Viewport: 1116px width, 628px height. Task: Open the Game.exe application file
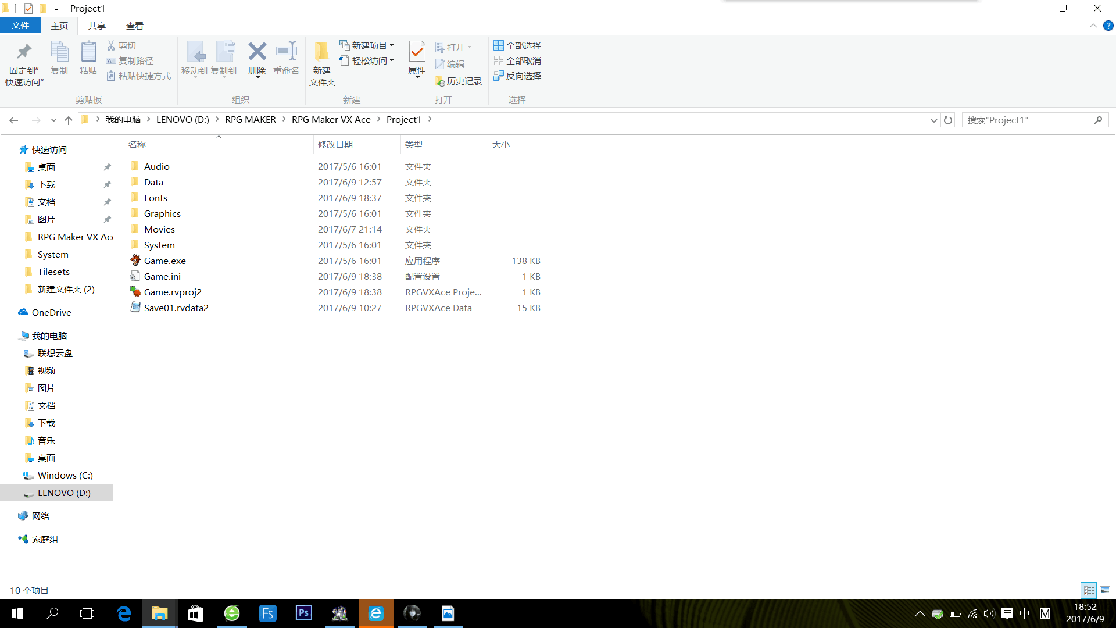click(165, 261)
